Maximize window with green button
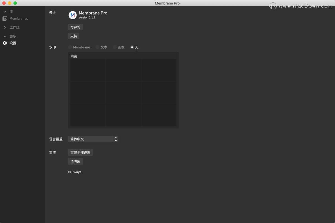 tap(15, 3)
